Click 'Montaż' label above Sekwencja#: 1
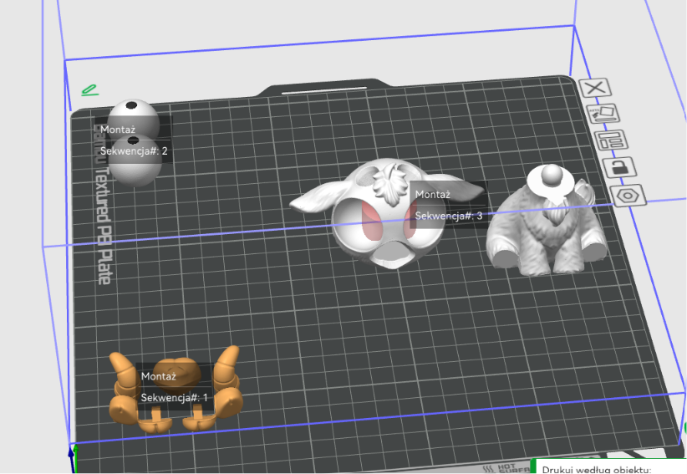The image size is (687, 474). click(x=158, y=376)
